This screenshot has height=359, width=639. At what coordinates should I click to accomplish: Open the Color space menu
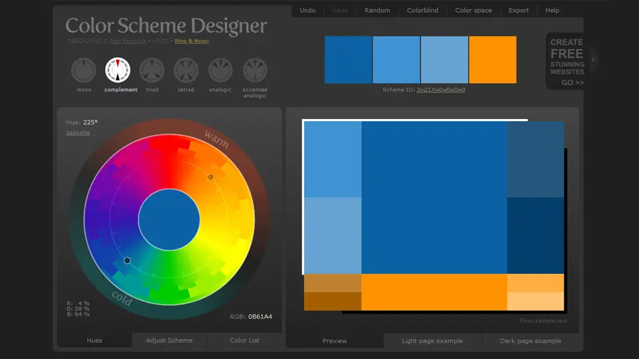click(473, 11)
